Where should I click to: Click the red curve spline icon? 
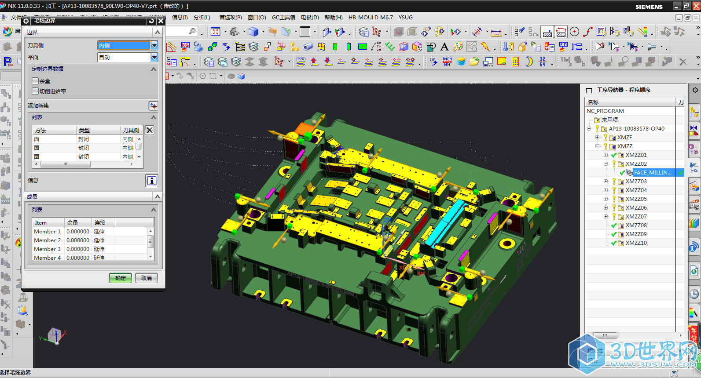click(588, 32)
